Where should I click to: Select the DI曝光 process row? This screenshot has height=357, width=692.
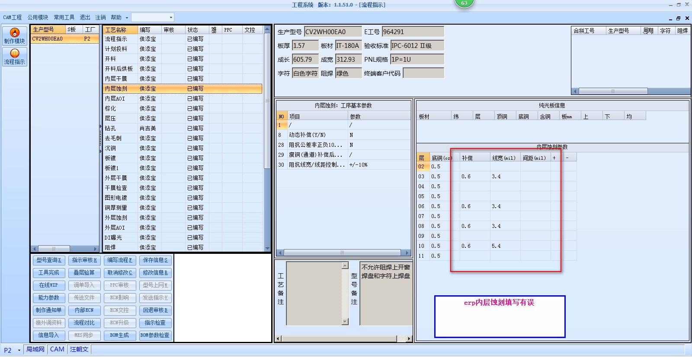pyautogui.click(x=183, y=237)
